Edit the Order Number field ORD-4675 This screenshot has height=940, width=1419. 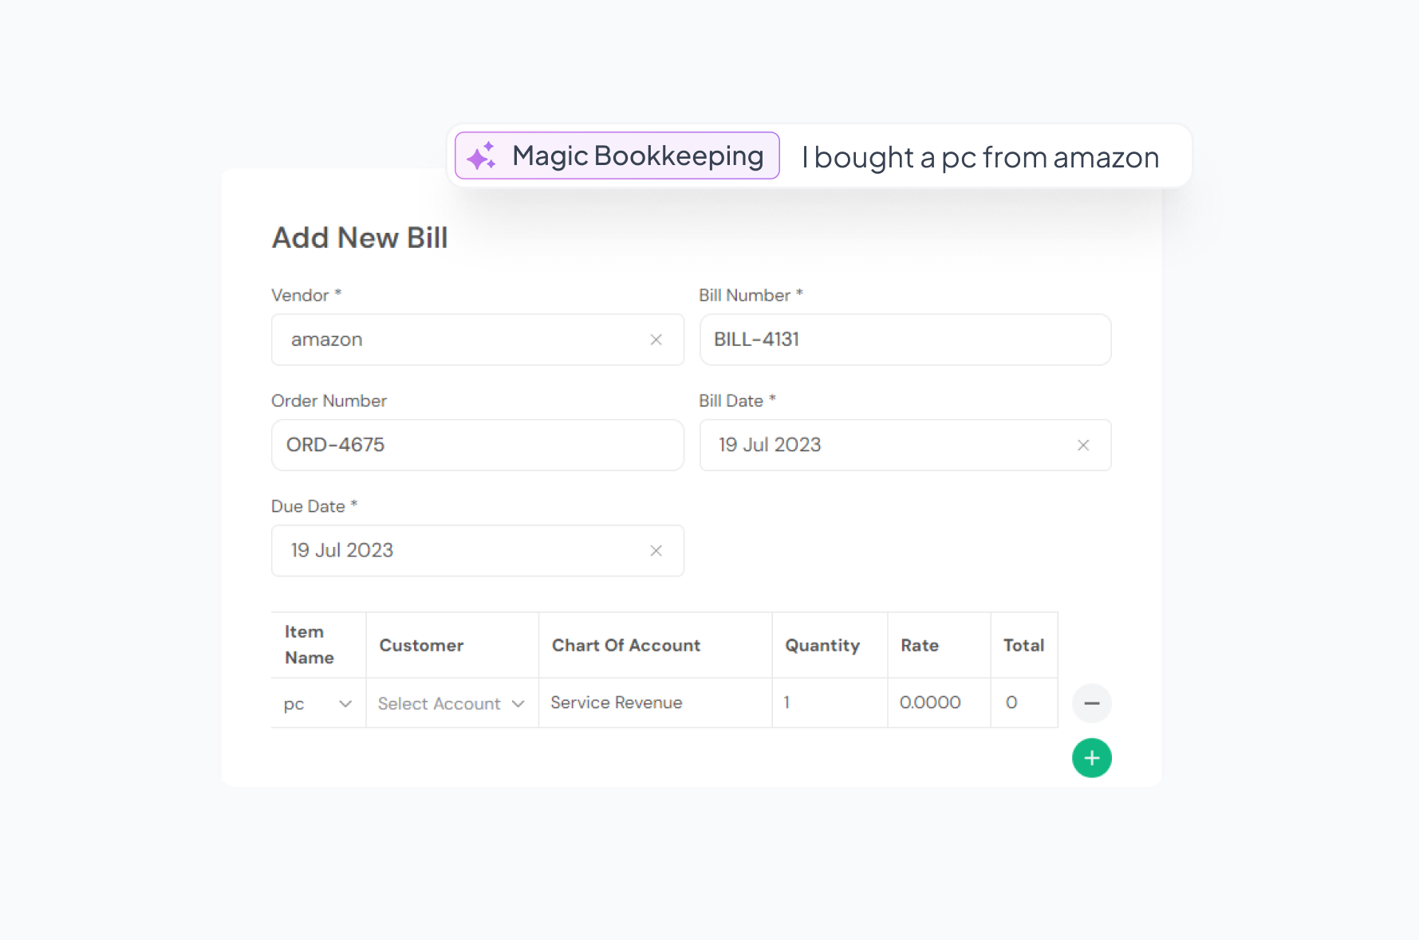tap(477, 445)
